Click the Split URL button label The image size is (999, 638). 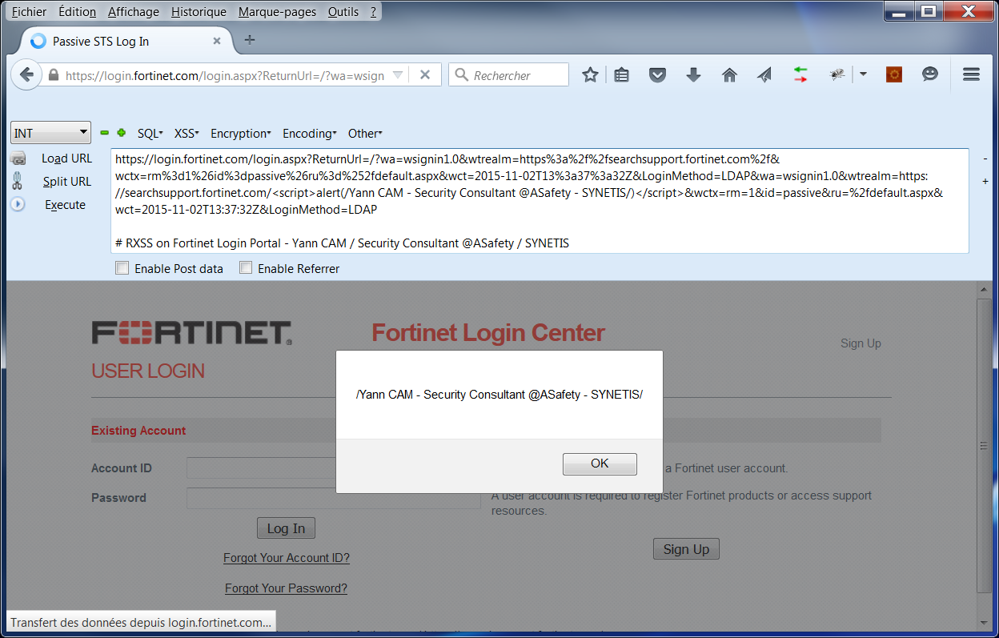67,182
